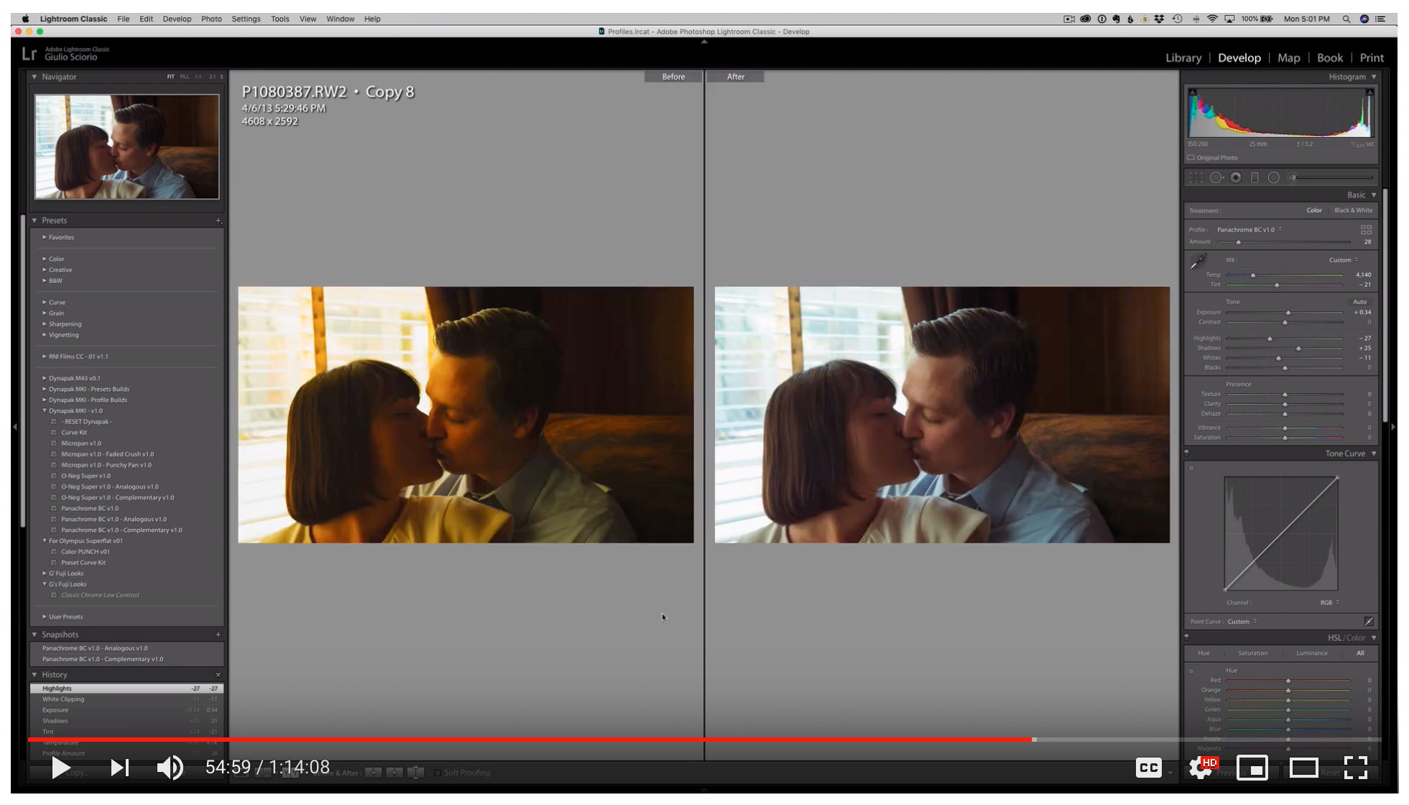Viewport: 1409px width, 805px height.
Task: Create a new snapshot with plus icon
Action: pos(218,635)
